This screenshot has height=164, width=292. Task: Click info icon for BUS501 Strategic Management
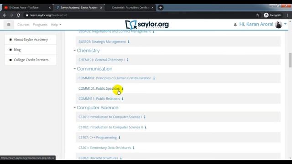(129, 41)
